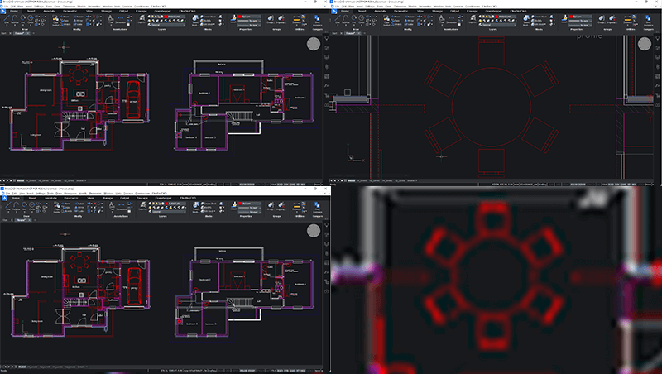The width and height of the screenshot is (662, 374).
Task: Click the Group icon in top-left window
Action: click(x=271, y=19)
